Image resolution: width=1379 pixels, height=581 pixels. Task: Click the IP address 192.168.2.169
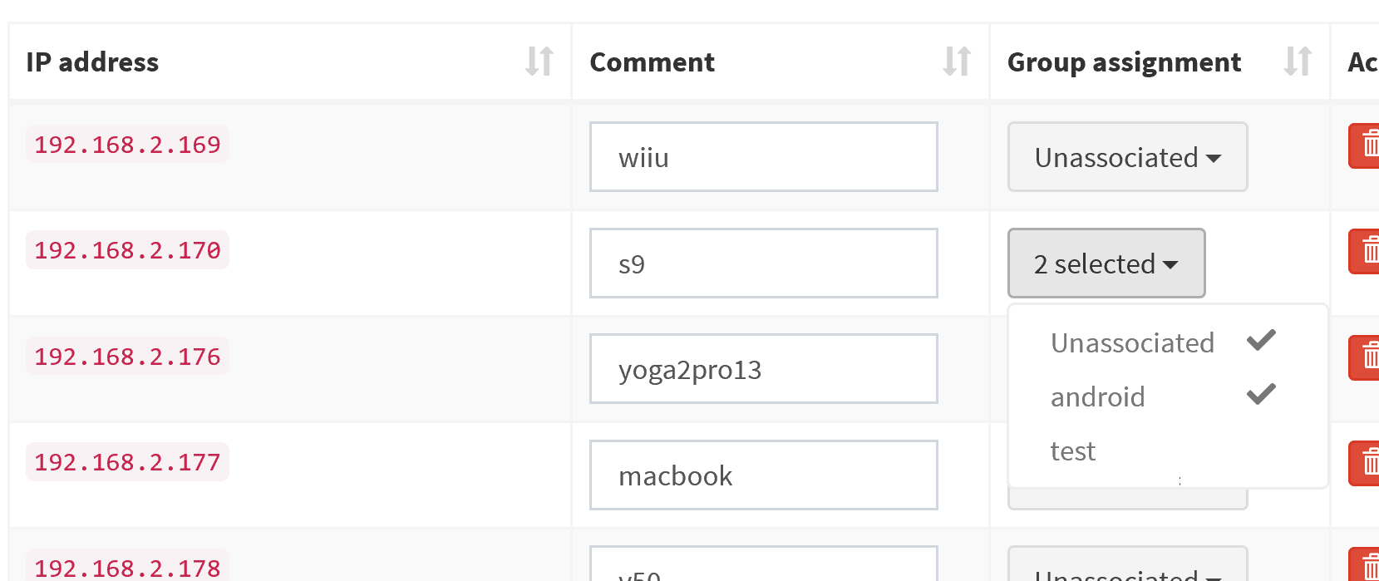(126, 145)
